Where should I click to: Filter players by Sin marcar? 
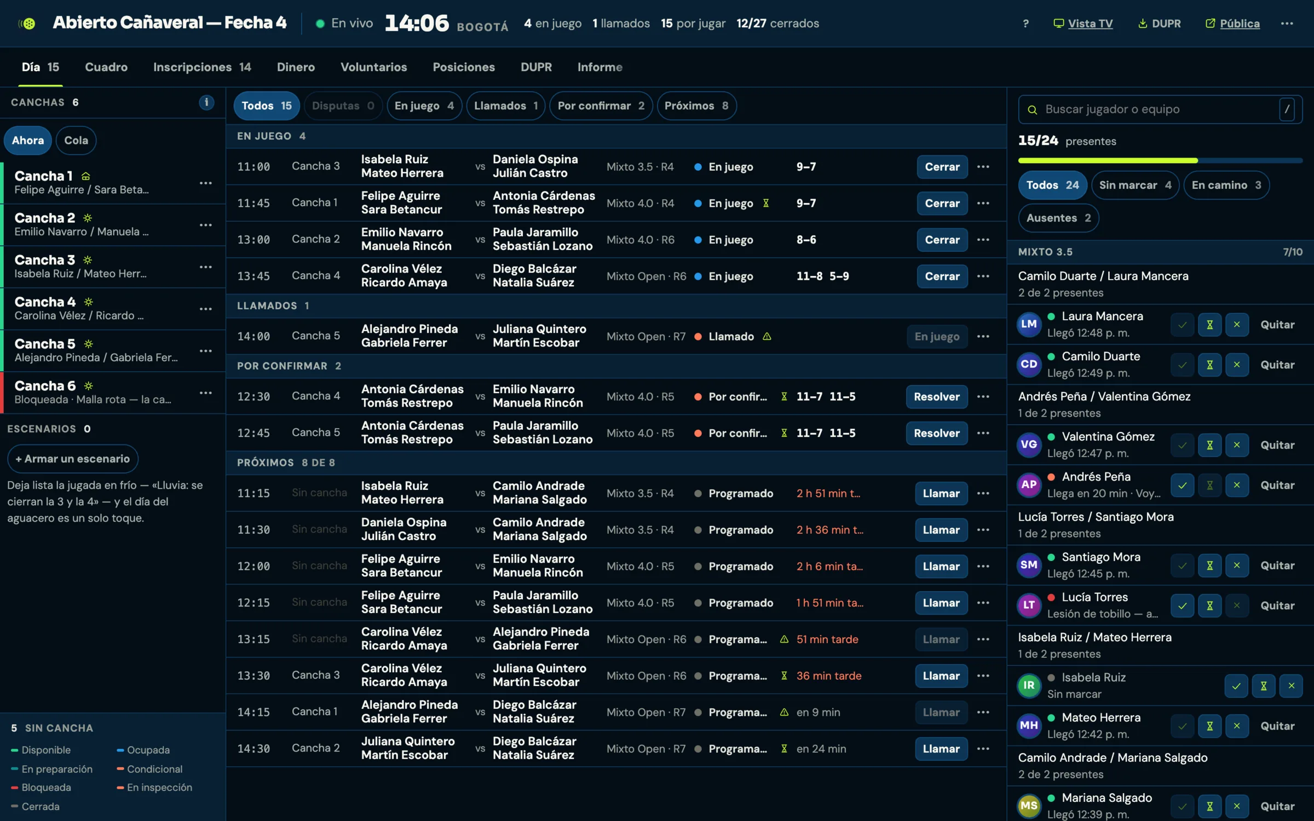(x=1135, y=185)
